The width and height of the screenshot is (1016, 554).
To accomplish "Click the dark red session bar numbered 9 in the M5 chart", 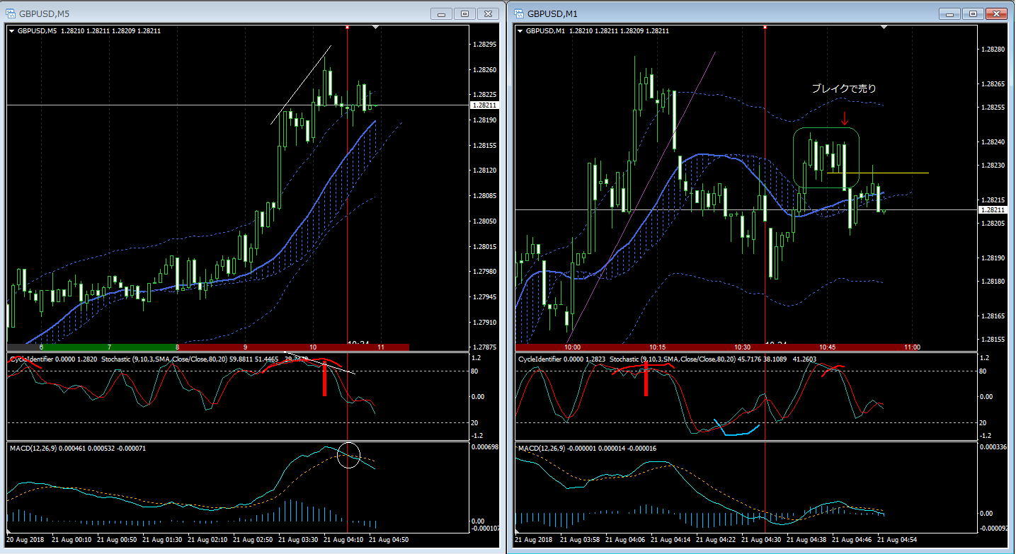I will click(x=244, y=347).
